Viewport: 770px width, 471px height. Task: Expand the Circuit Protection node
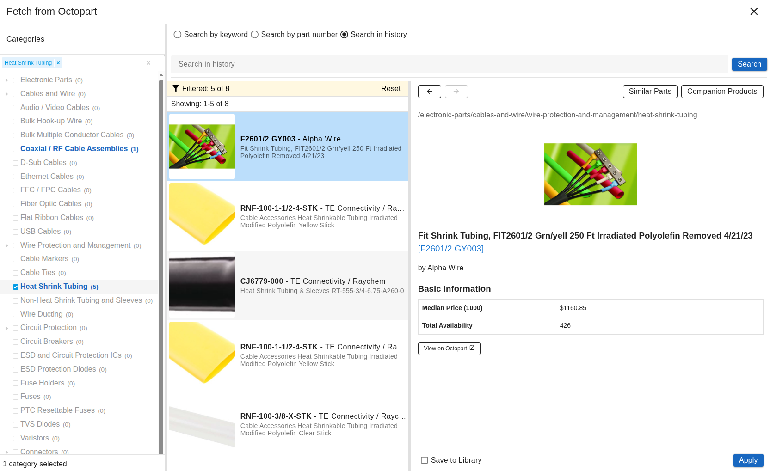6,328
